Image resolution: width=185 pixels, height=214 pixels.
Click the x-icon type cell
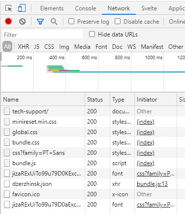[120, 194]
